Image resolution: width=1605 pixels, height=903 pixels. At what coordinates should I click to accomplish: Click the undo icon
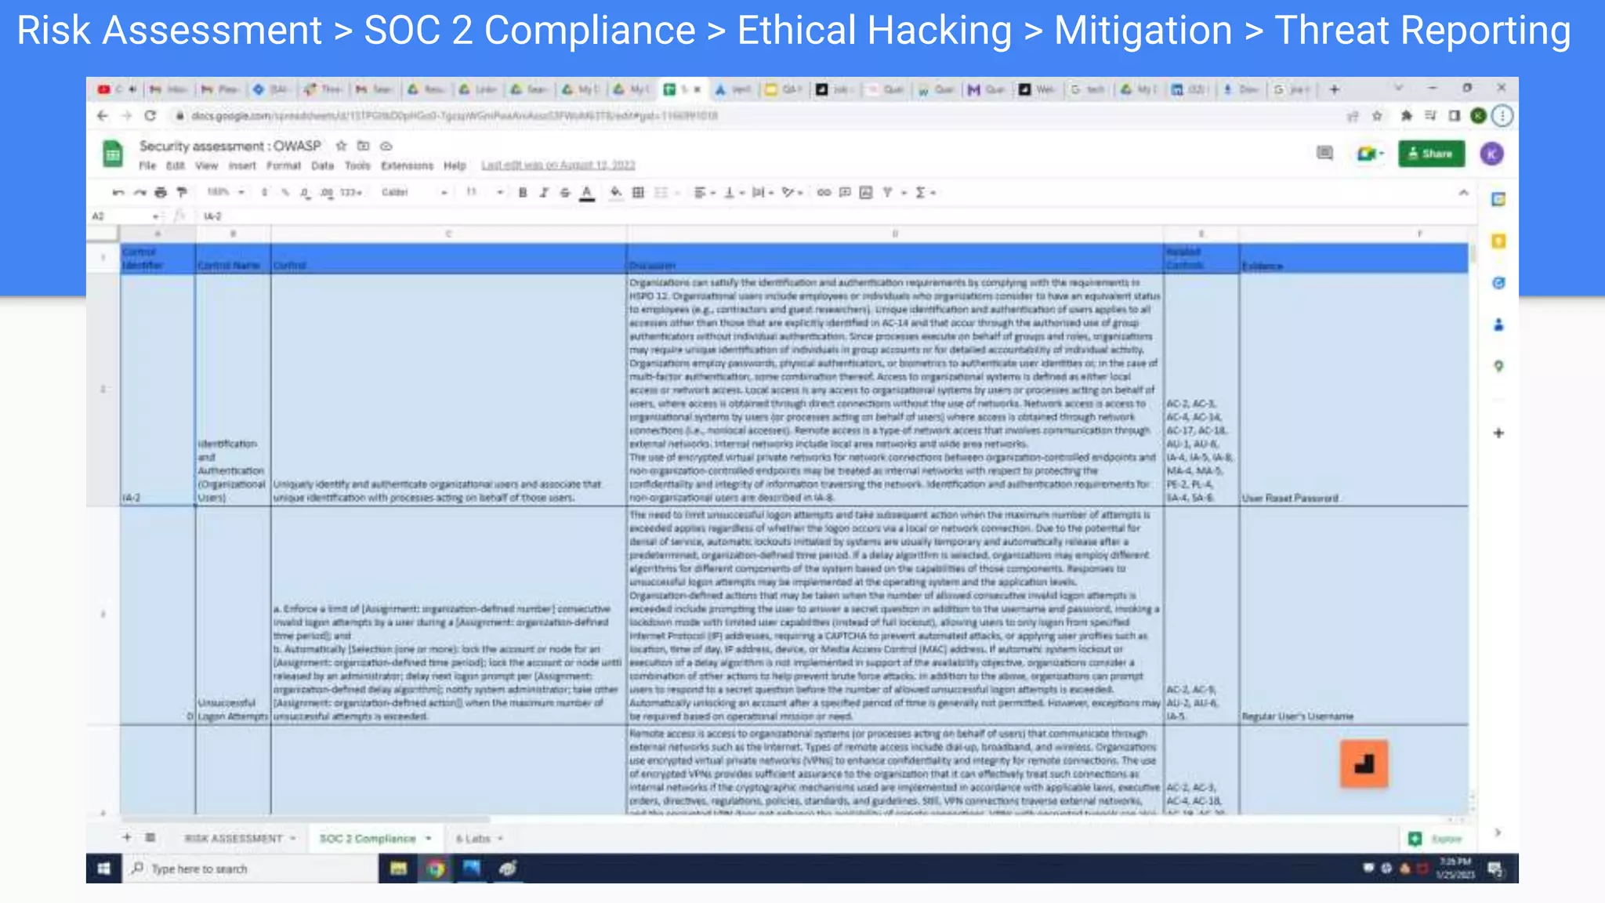tap(118, 193)
